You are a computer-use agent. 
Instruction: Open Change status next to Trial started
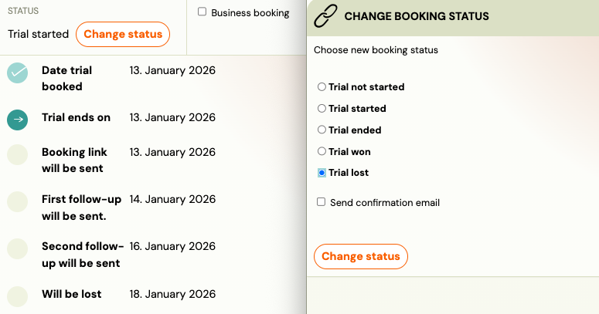[x=123, y=34]
